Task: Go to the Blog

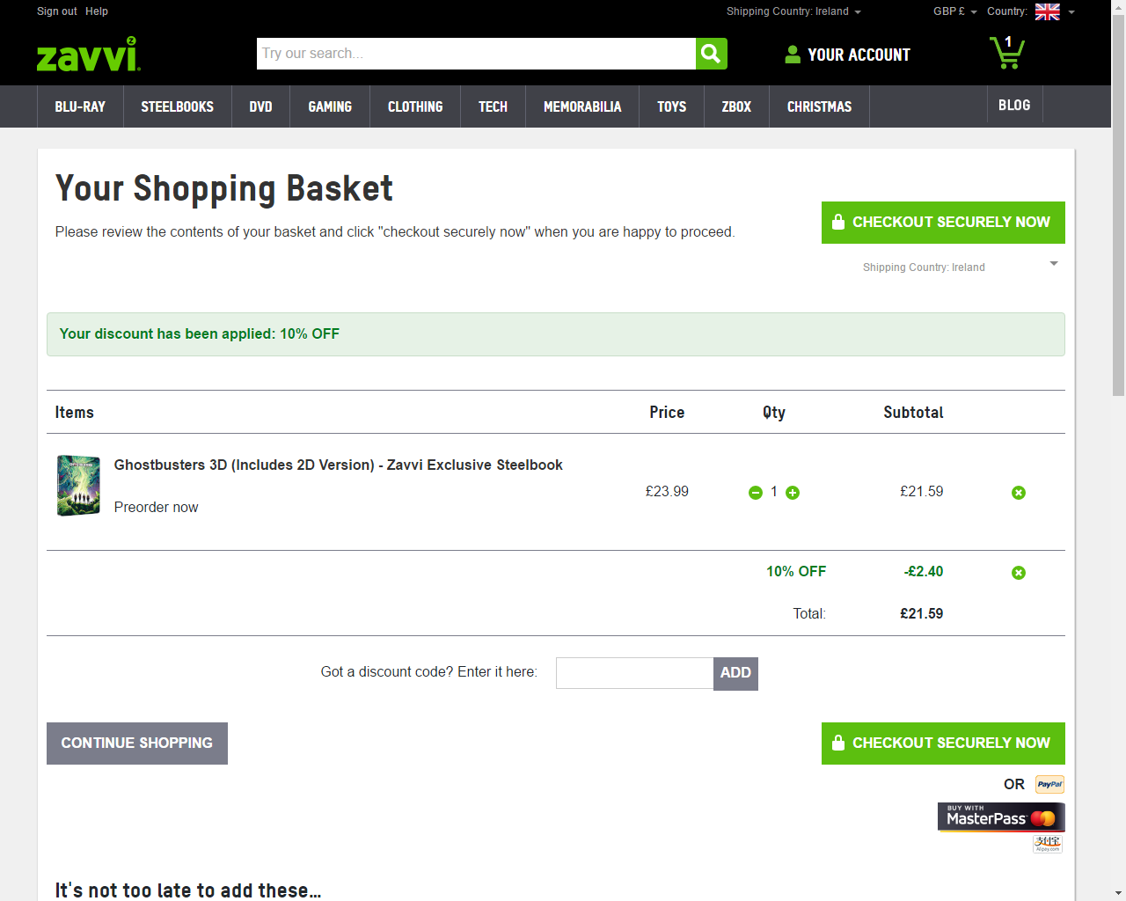Action: point(1014,105)
